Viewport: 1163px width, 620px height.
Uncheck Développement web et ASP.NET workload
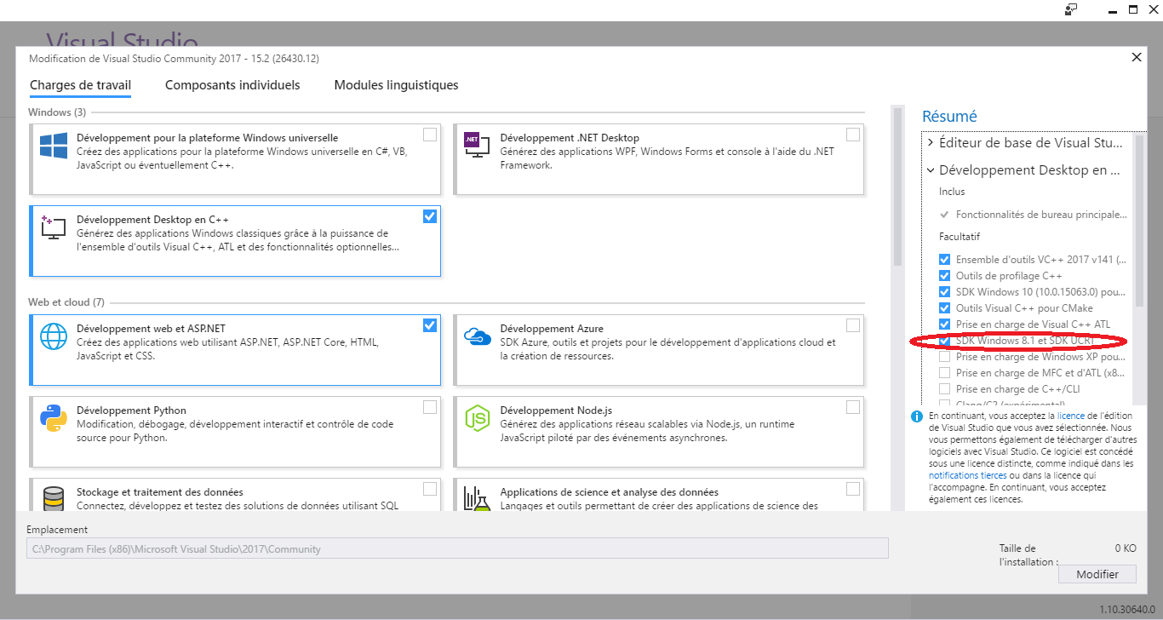[430, 325]
